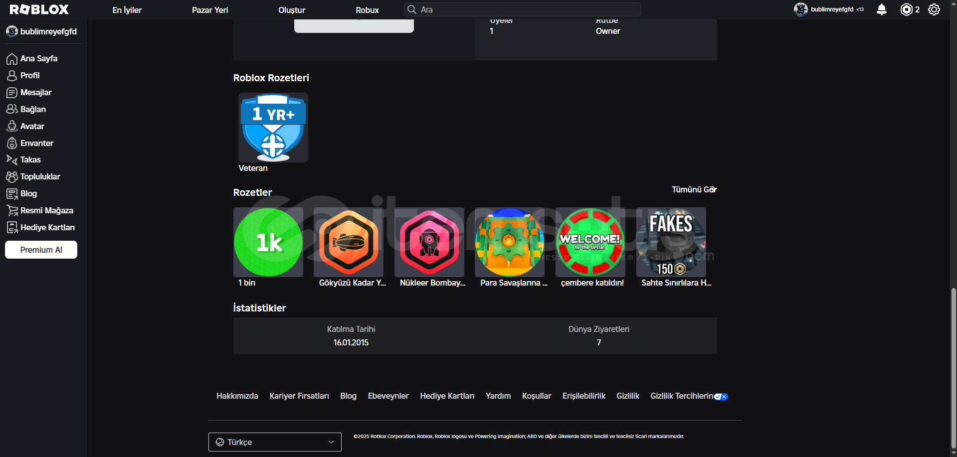Click the Blog footer link
The width and height of the screenshot is (957, 457).
point(348,396)
